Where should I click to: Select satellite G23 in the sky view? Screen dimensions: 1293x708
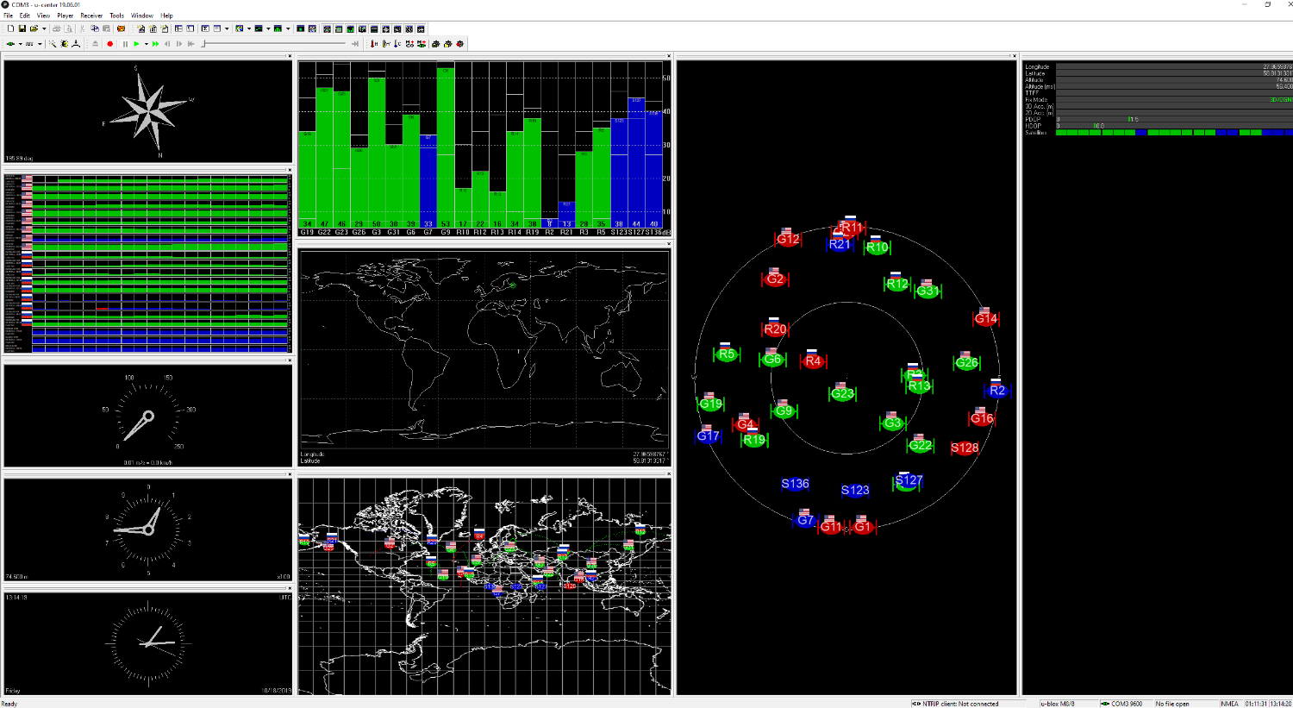pos(842,393)
